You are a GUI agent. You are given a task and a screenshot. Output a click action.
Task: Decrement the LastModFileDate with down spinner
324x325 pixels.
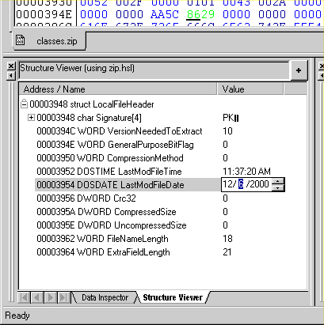278,187
